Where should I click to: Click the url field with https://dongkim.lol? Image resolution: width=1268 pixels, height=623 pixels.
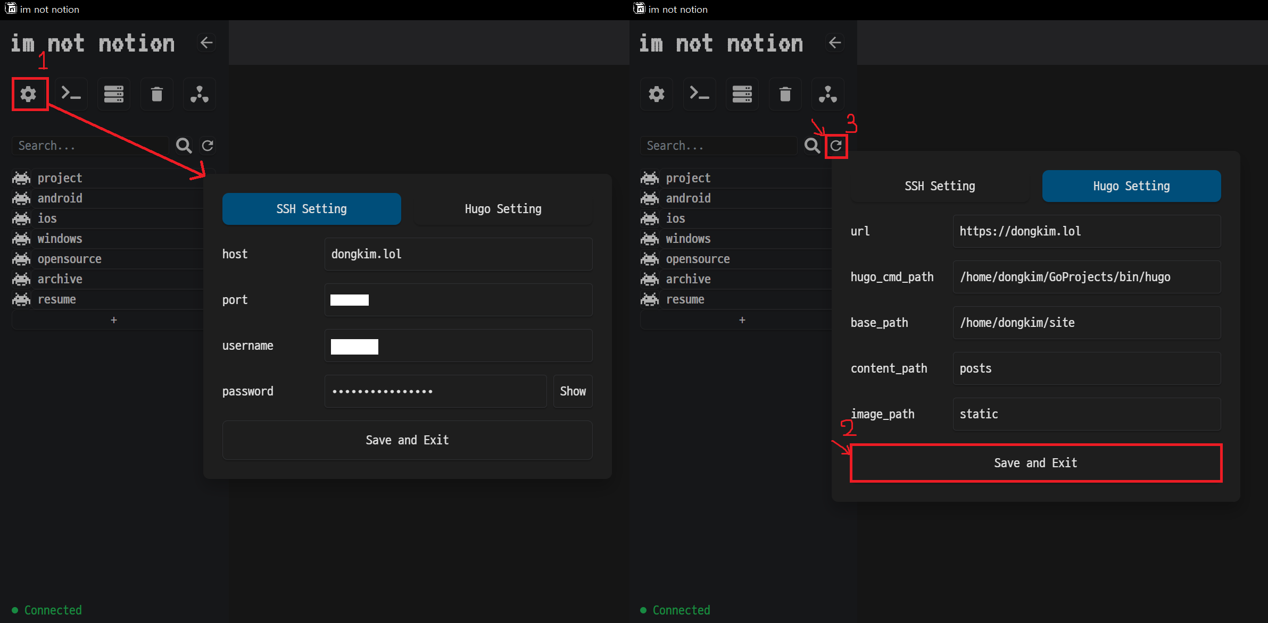[1086, 231]
